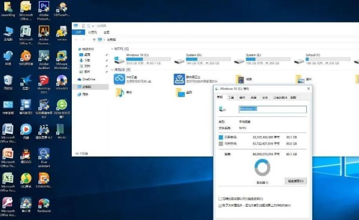Launch the QQ Music green note shortcut

26,180
